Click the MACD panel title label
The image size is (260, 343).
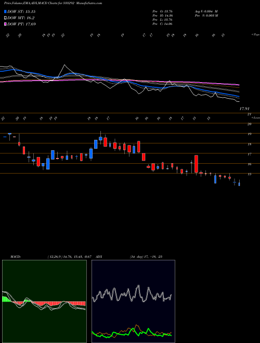tap(15, 257)
